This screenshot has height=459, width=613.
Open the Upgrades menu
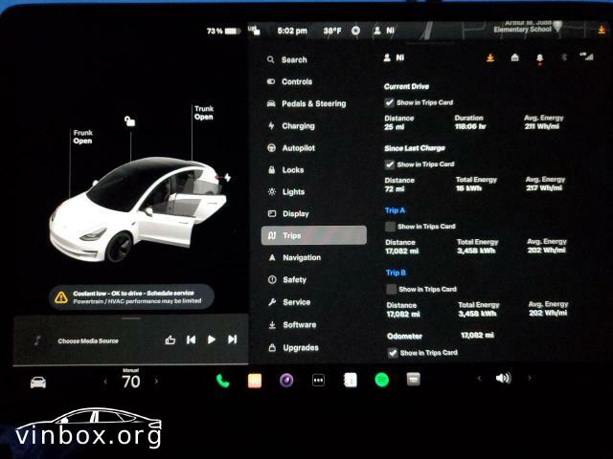pos(294,347)
